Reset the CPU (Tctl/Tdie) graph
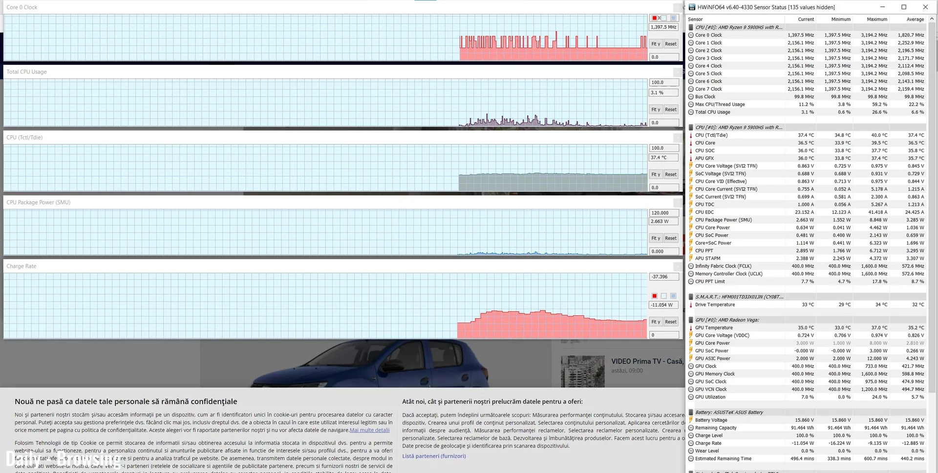The width and height of the screenshot is (938, 473). pos(671,174)
